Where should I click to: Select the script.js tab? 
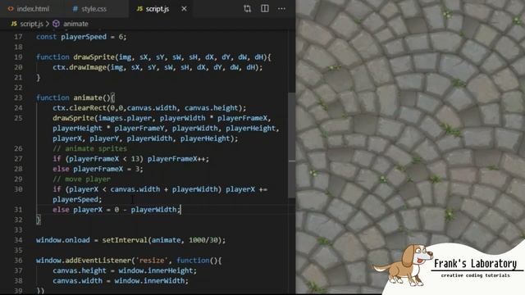[x=157, y=9]
